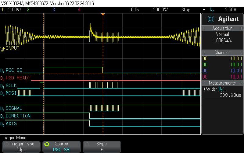244x153 pixels.
Task: Select the channel 1 ground reference marker
Action: (2, 48)
